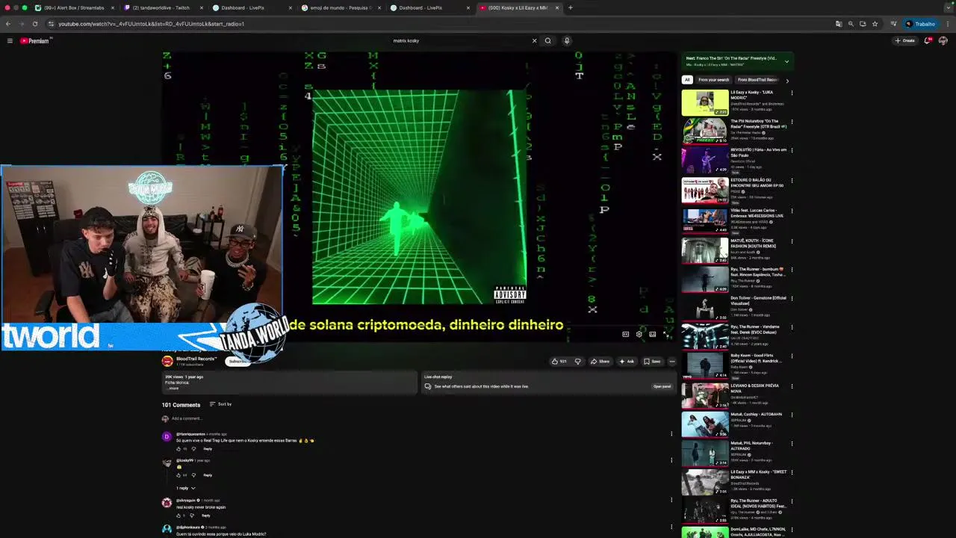Dislike the video
Screen dimensions: 956x538
tap(577, 362)
